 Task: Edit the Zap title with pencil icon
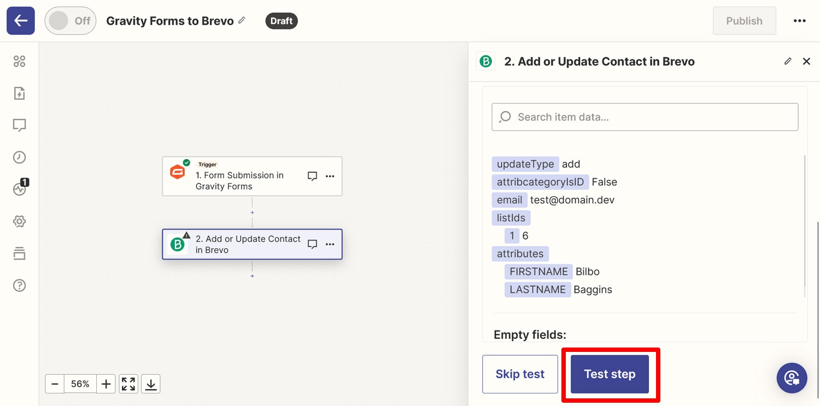pyautogui.click(x=242, y=21)
